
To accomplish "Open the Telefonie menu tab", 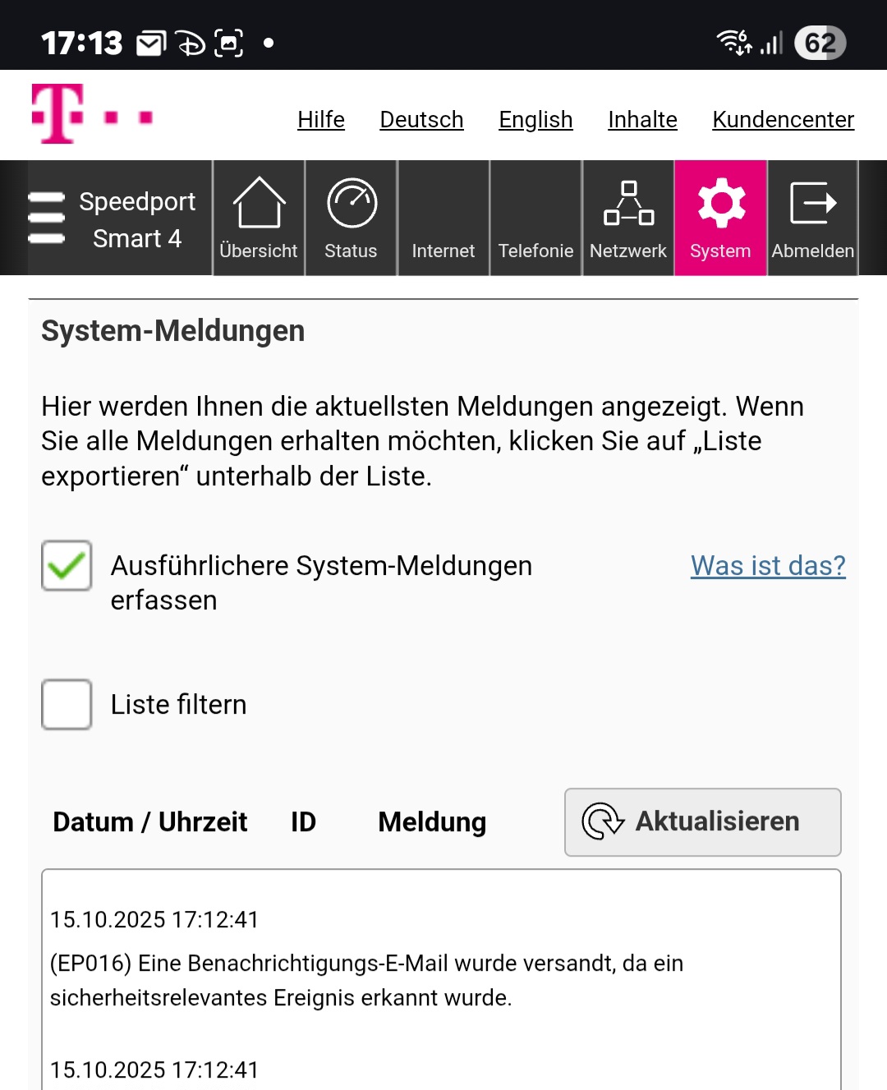I will pyautogui.click(x=535, y=218).
